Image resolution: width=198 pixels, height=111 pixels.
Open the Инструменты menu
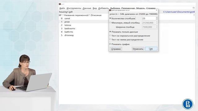click(74, 8)
